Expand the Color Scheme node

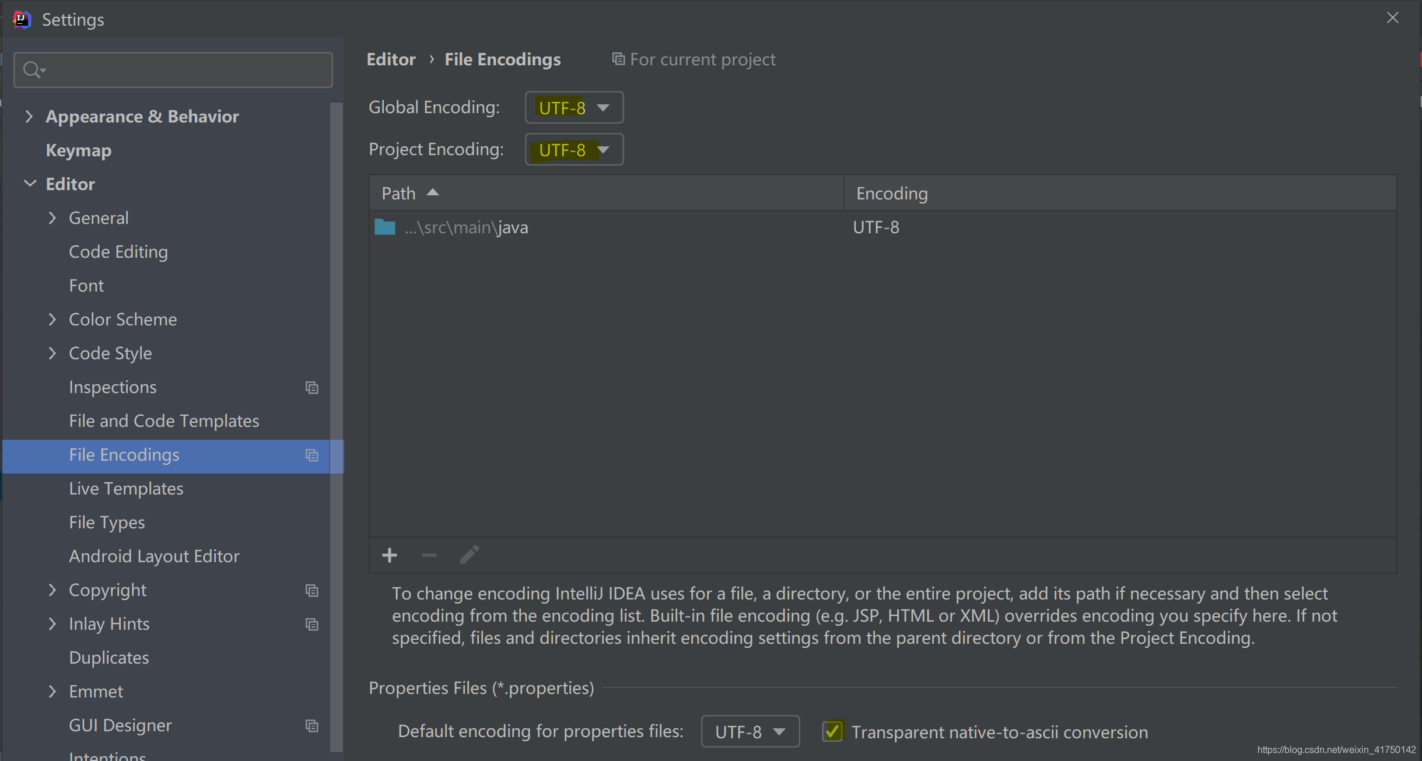click(52, 319)
